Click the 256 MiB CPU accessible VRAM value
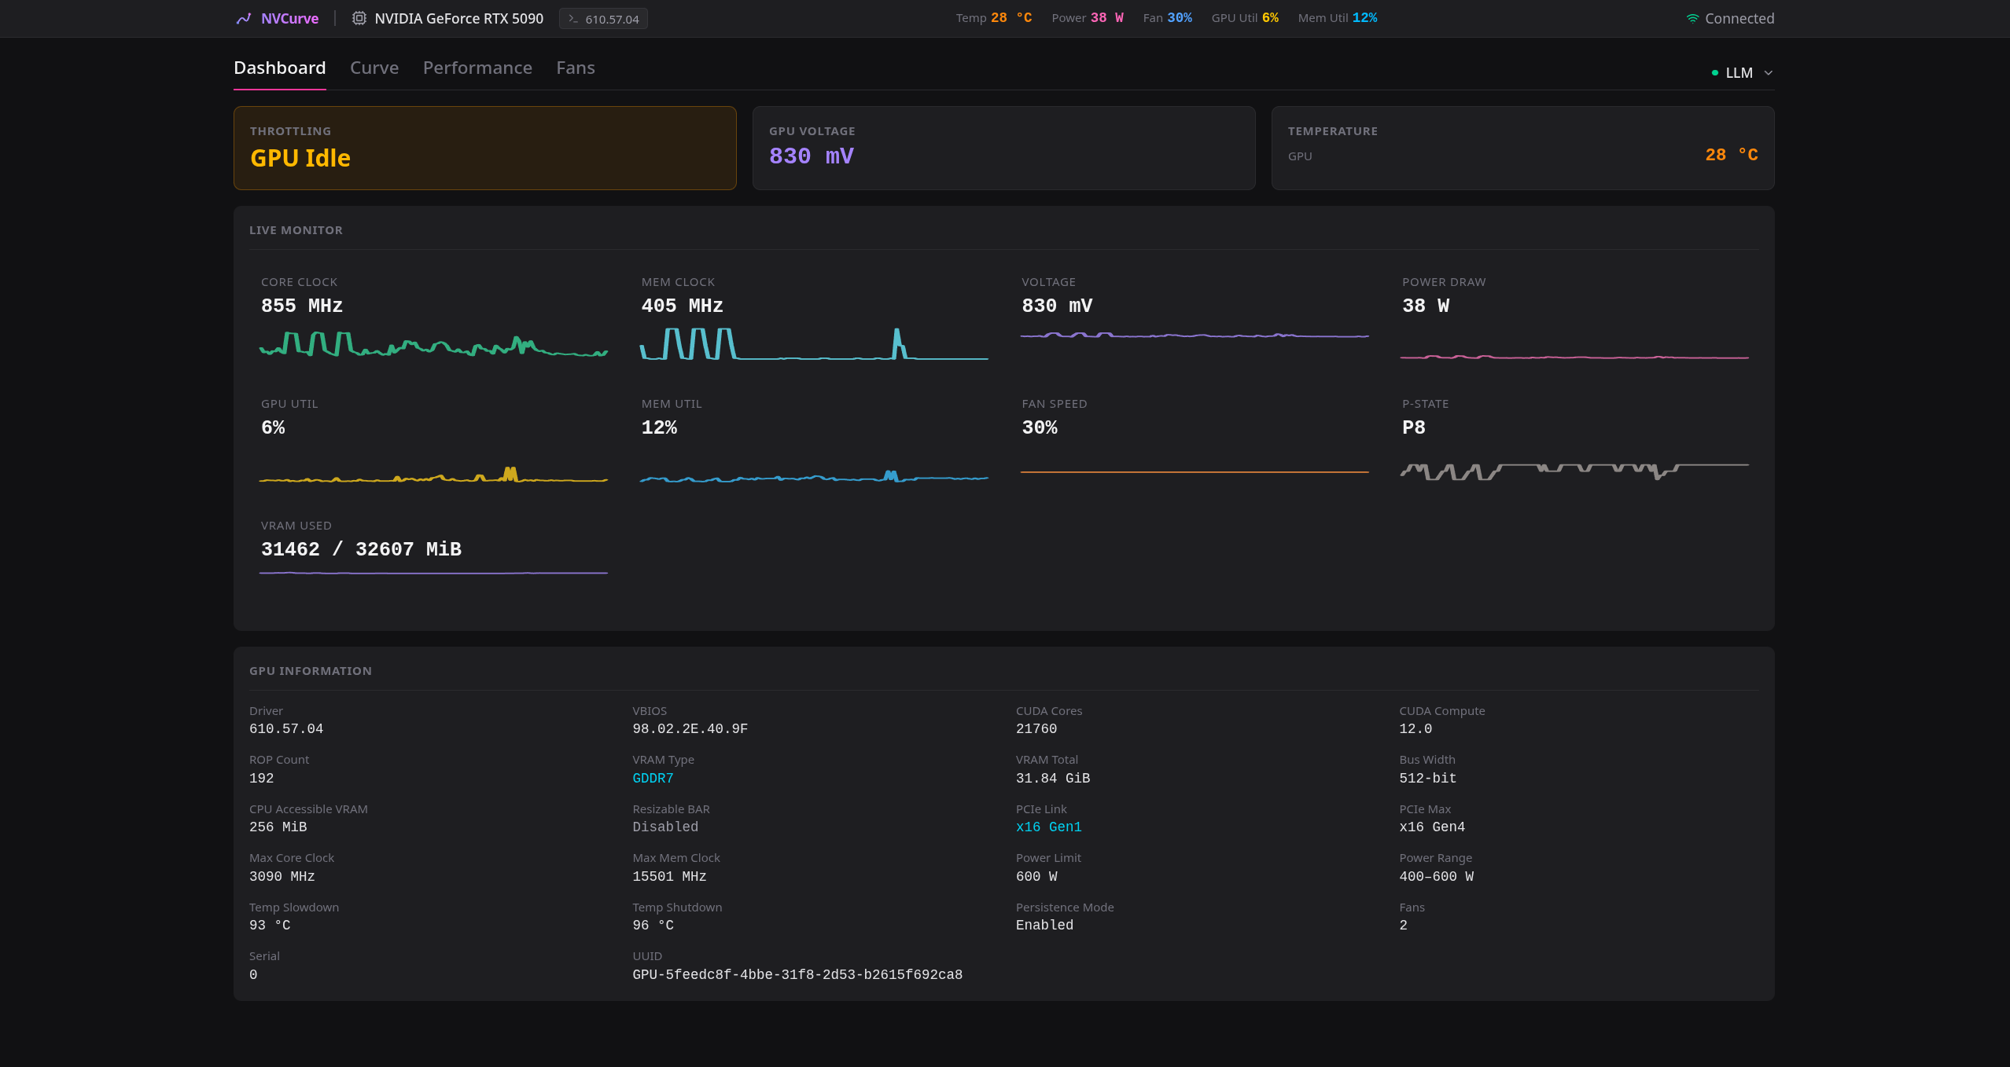2010x1067 pixels. [278, 827]
